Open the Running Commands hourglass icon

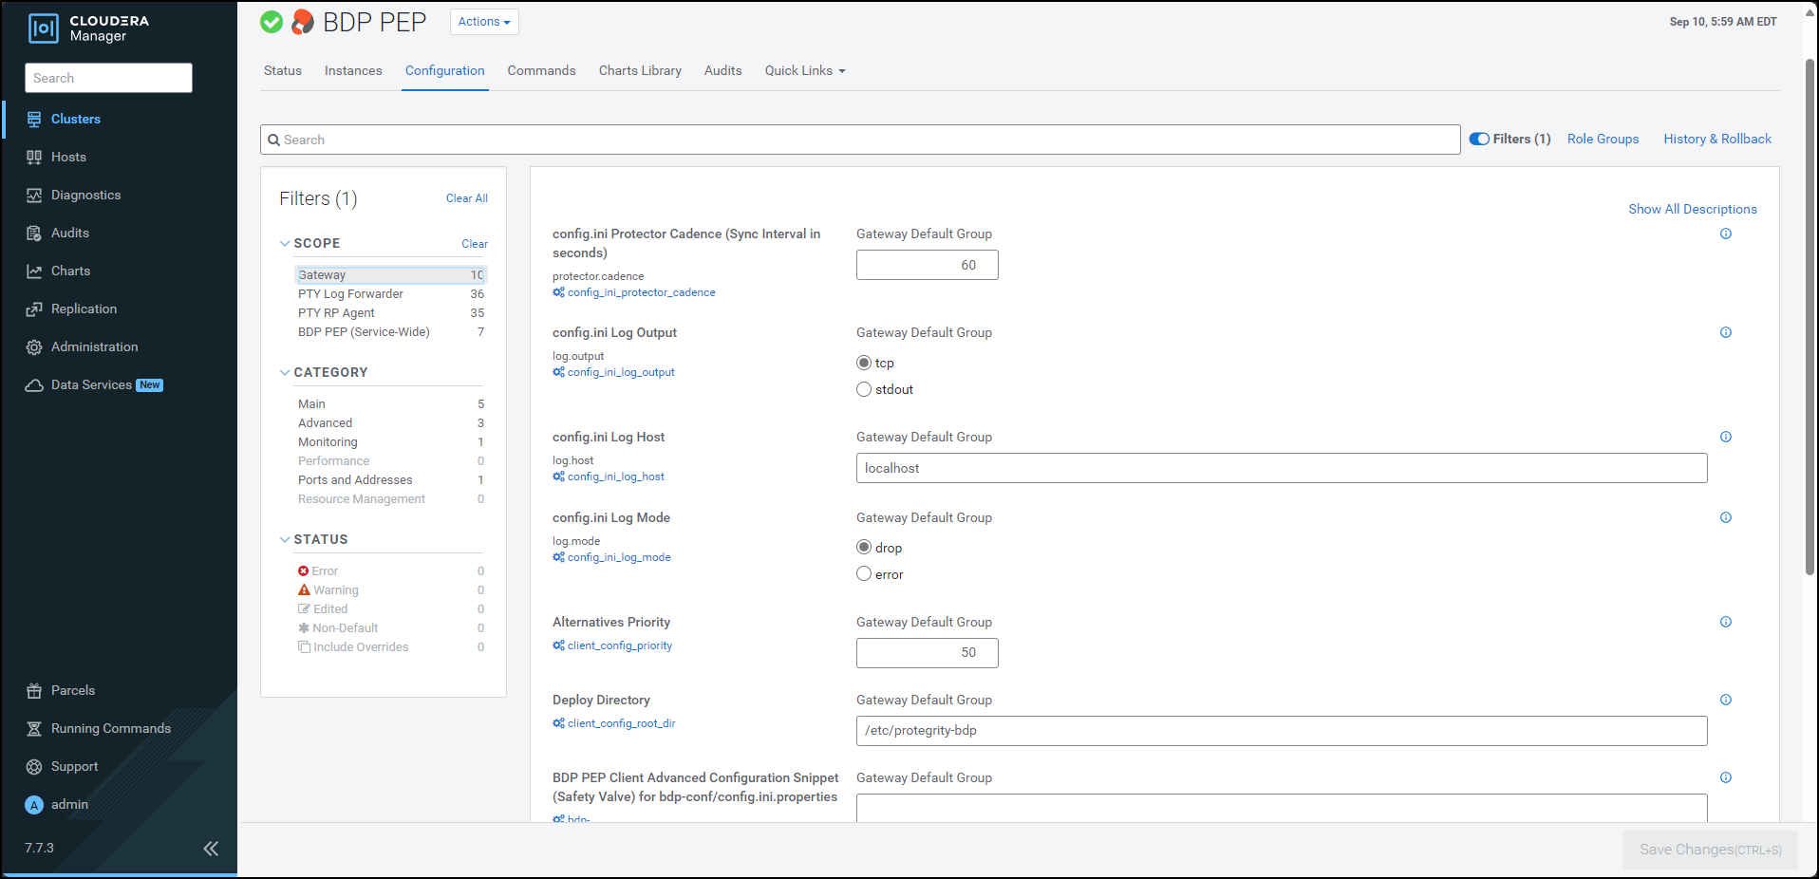coord(34,729)
